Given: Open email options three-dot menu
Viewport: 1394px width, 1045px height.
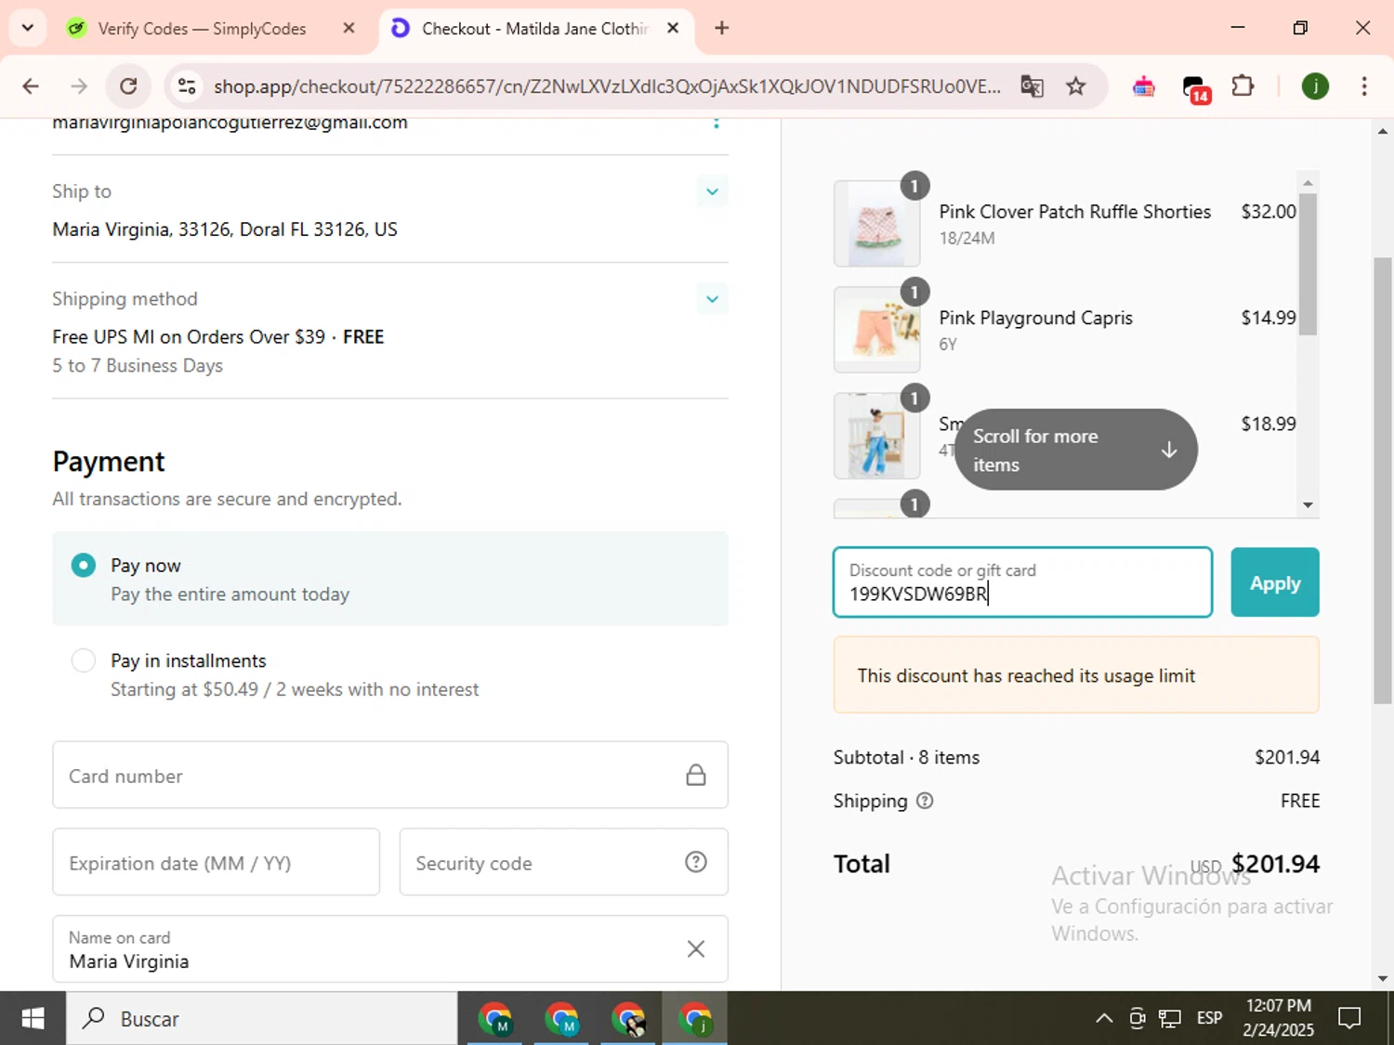Looking at the screenshot, I should pyautogui.click(x=716, y=123).
